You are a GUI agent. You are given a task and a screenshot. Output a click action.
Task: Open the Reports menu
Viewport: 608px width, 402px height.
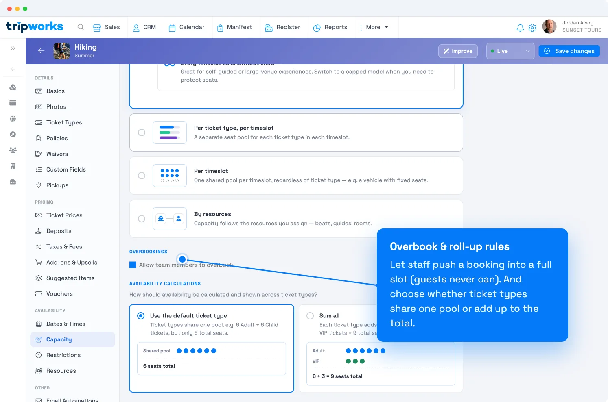(x=330, y=27)
